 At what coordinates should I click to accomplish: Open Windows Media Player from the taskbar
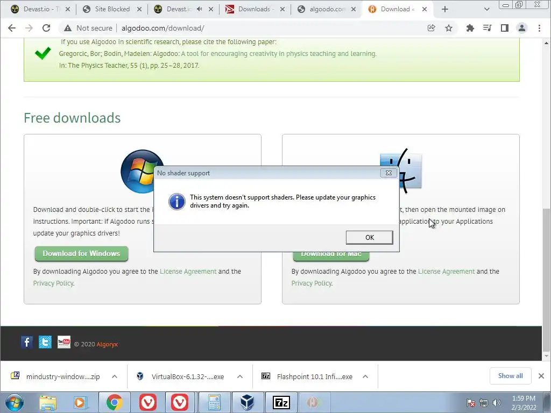[80, 402]
